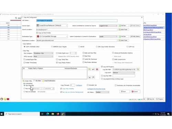Viewport: 172px width, 129px height.
Task: Click the Cancel button
Action: pos(136,92)
